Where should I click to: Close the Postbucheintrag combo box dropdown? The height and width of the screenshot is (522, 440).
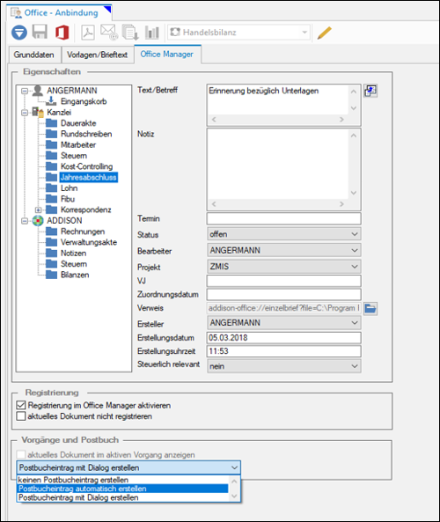click(234, 467)
